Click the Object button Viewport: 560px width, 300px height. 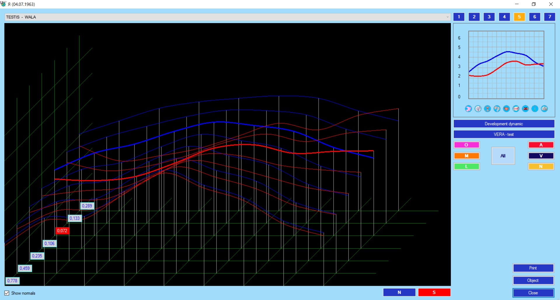click(x=533, y=280)
